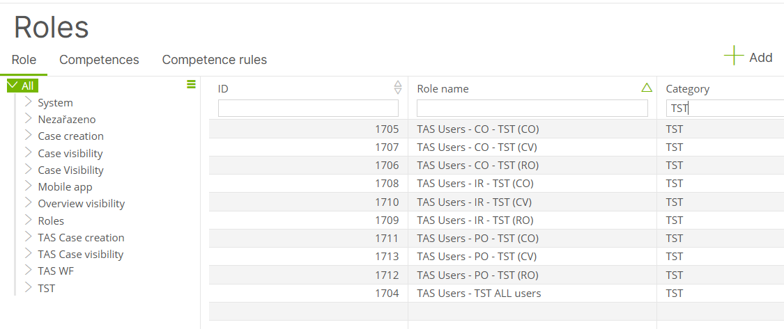
Task: Switch to the Competences tab
Action: pos(99,60)
